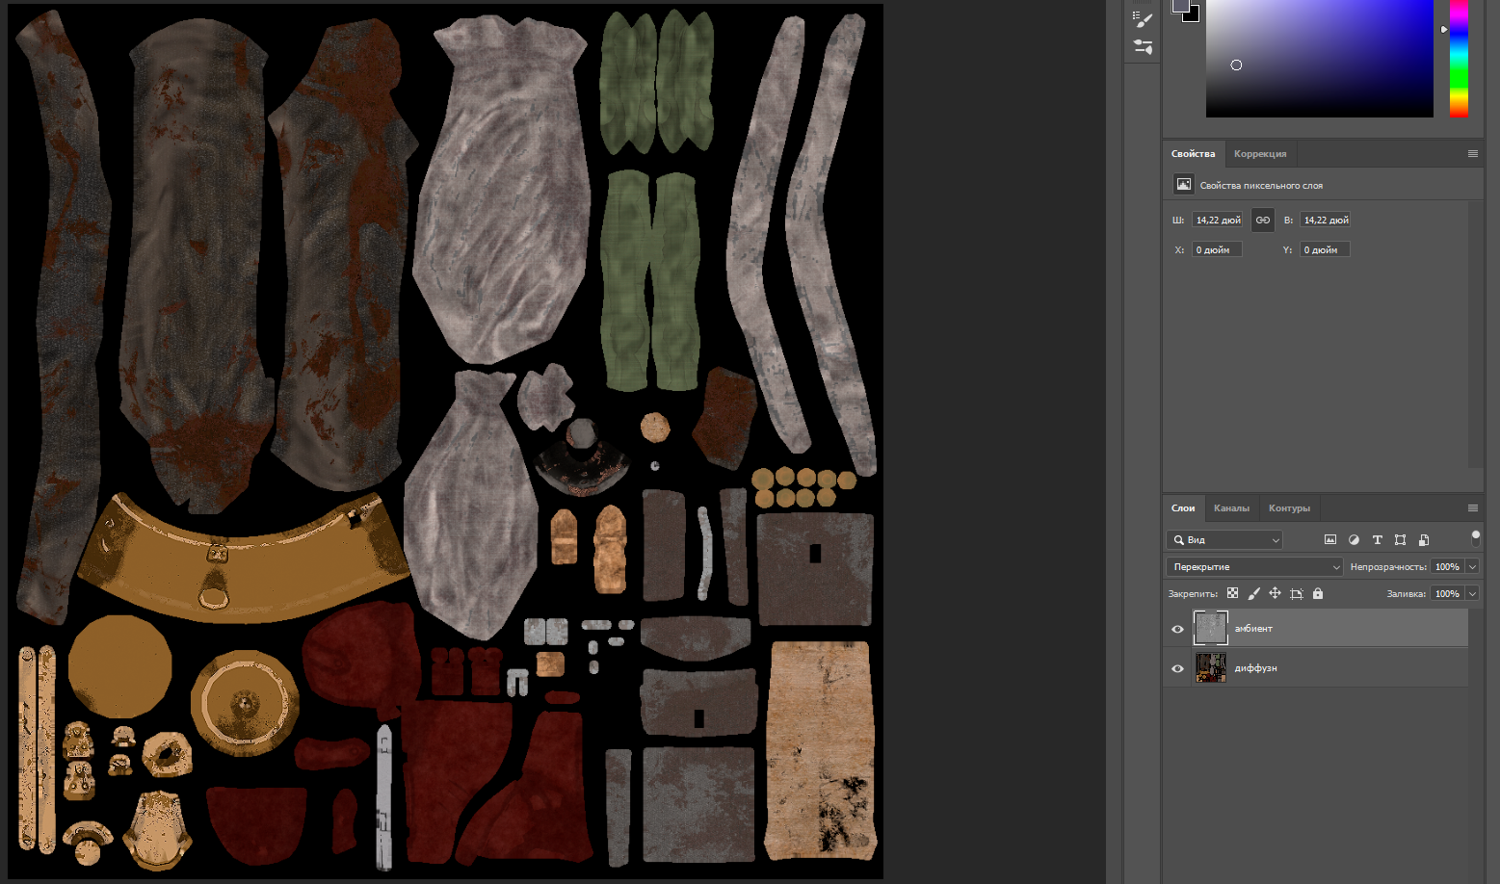Click the В height input field
1500x884 pixels.
(1325, 221)
